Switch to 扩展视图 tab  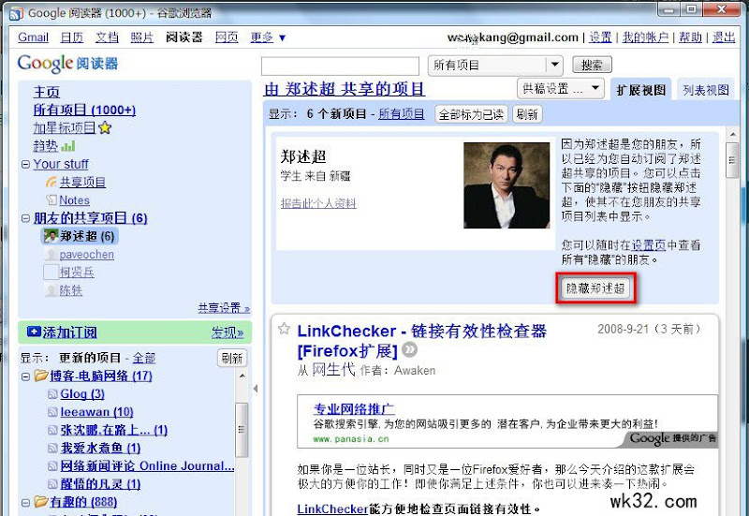(x=641, y=90)
